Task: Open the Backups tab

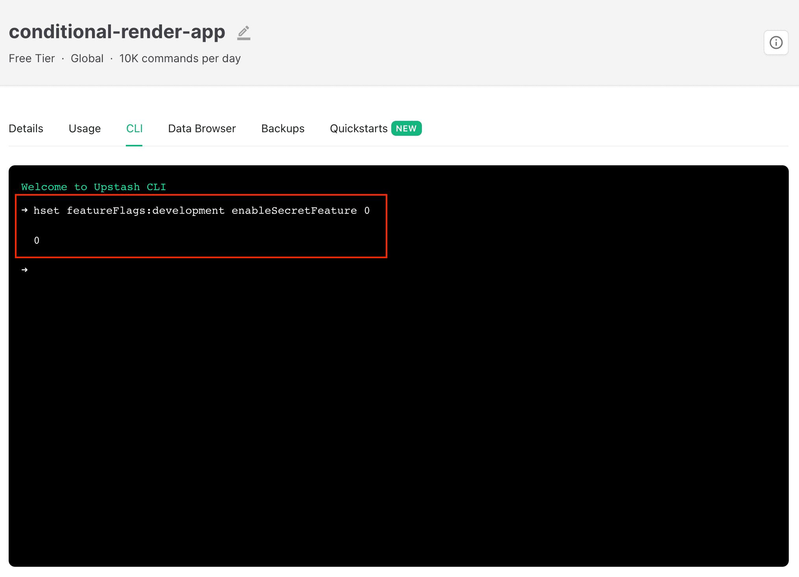Action: [x=283, y=129]
